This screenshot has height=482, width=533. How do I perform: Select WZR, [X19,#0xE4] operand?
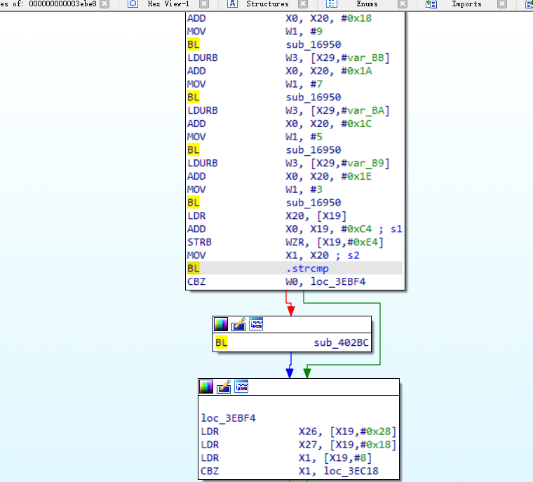pos(335,242)
